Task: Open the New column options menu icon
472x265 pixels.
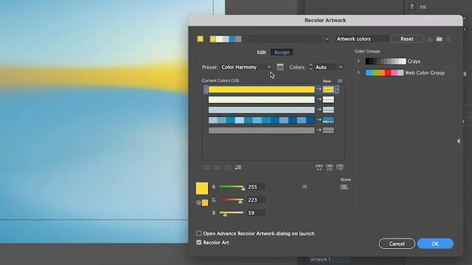Action: click(340, 81)
